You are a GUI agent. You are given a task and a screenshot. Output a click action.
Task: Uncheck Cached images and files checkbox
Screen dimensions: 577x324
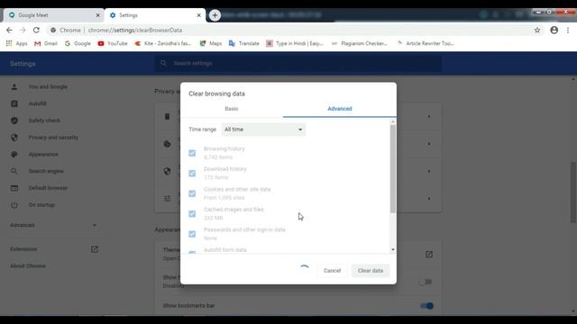(x=192, y=213)
